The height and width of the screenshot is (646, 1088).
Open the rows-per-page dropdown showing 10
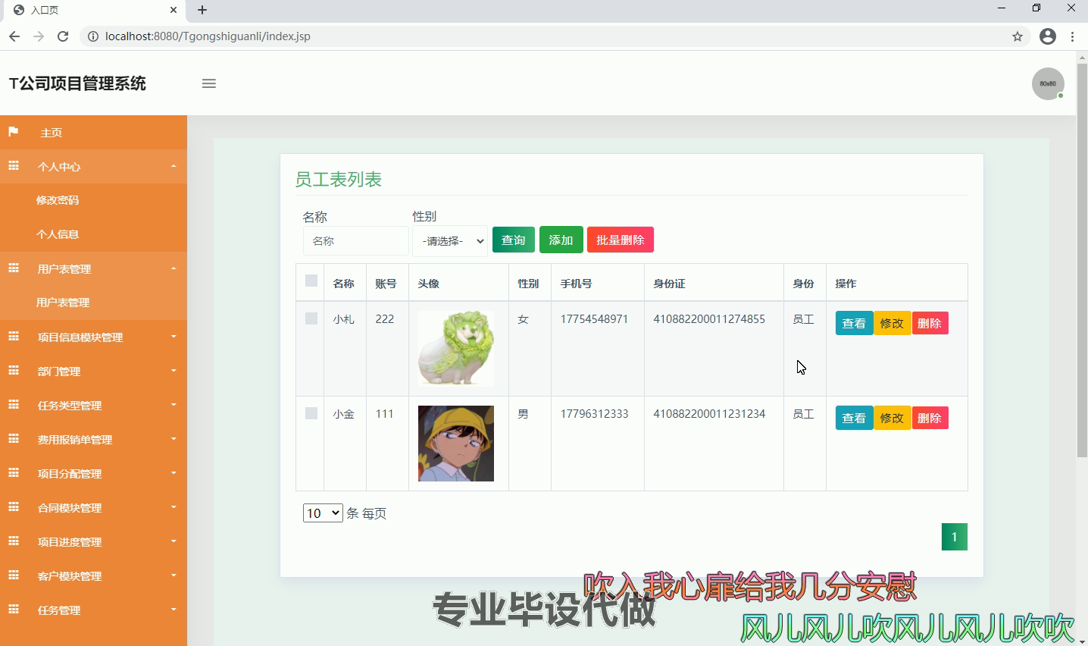pyautogui.click(x=323, y=513)
